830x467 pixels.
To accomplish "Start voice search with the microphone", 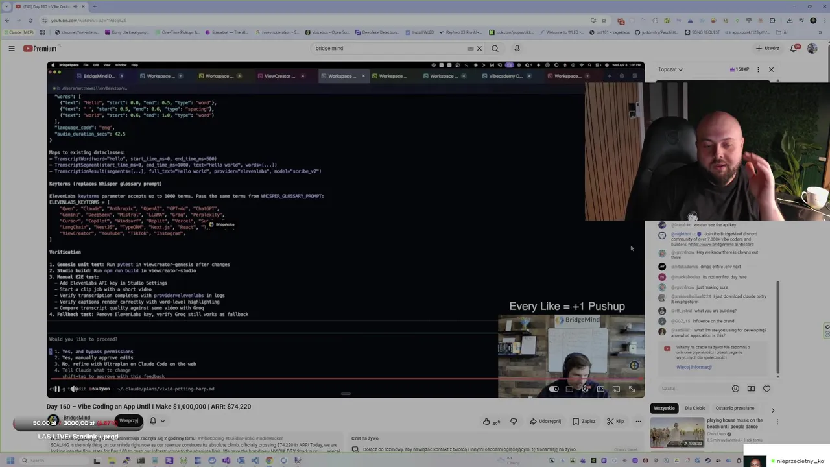I will (517, 49).
